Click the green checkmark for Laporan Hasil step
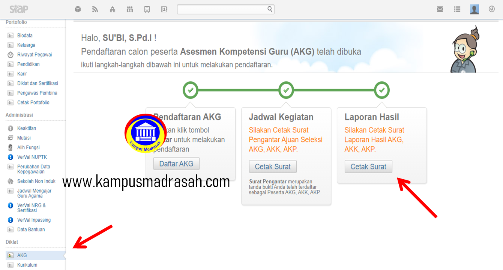 [381, 90]
